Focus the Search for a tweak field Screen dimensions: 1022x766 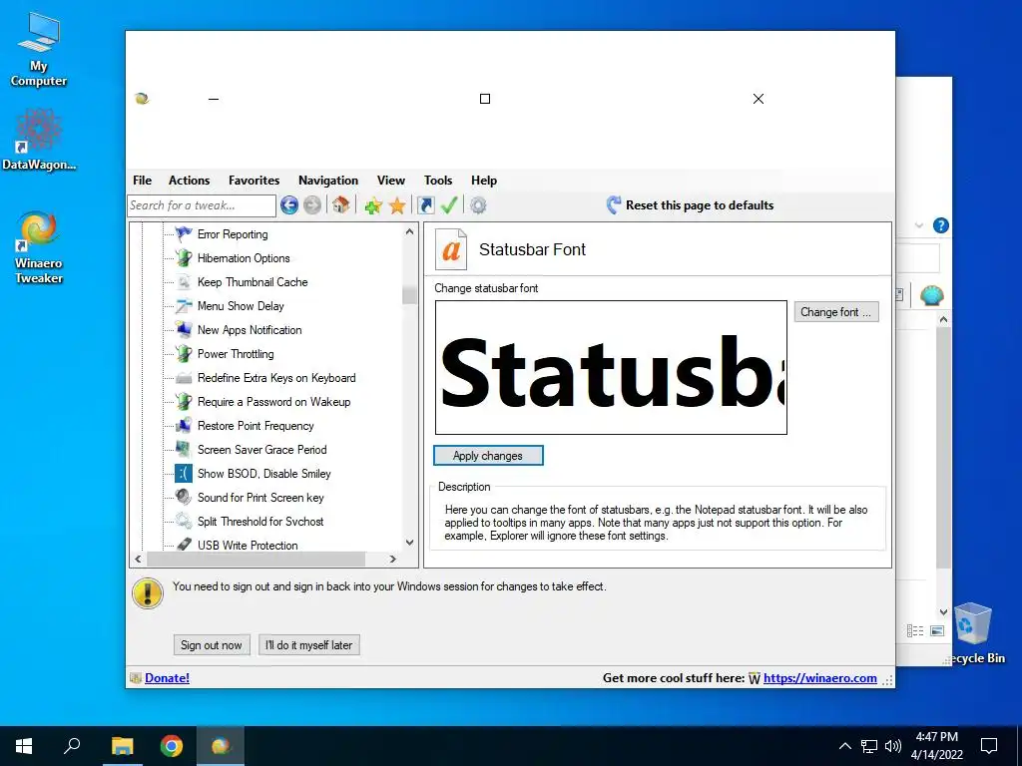coord(202,205)
